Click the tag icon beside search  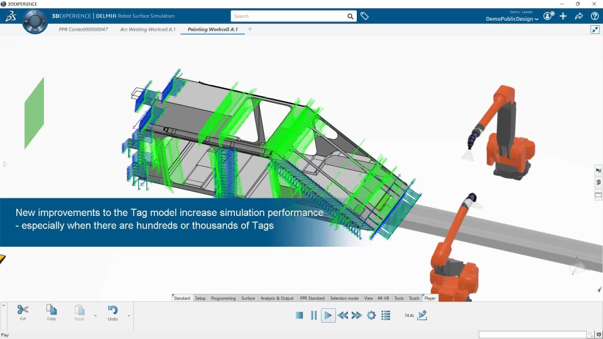coord(364,16)
